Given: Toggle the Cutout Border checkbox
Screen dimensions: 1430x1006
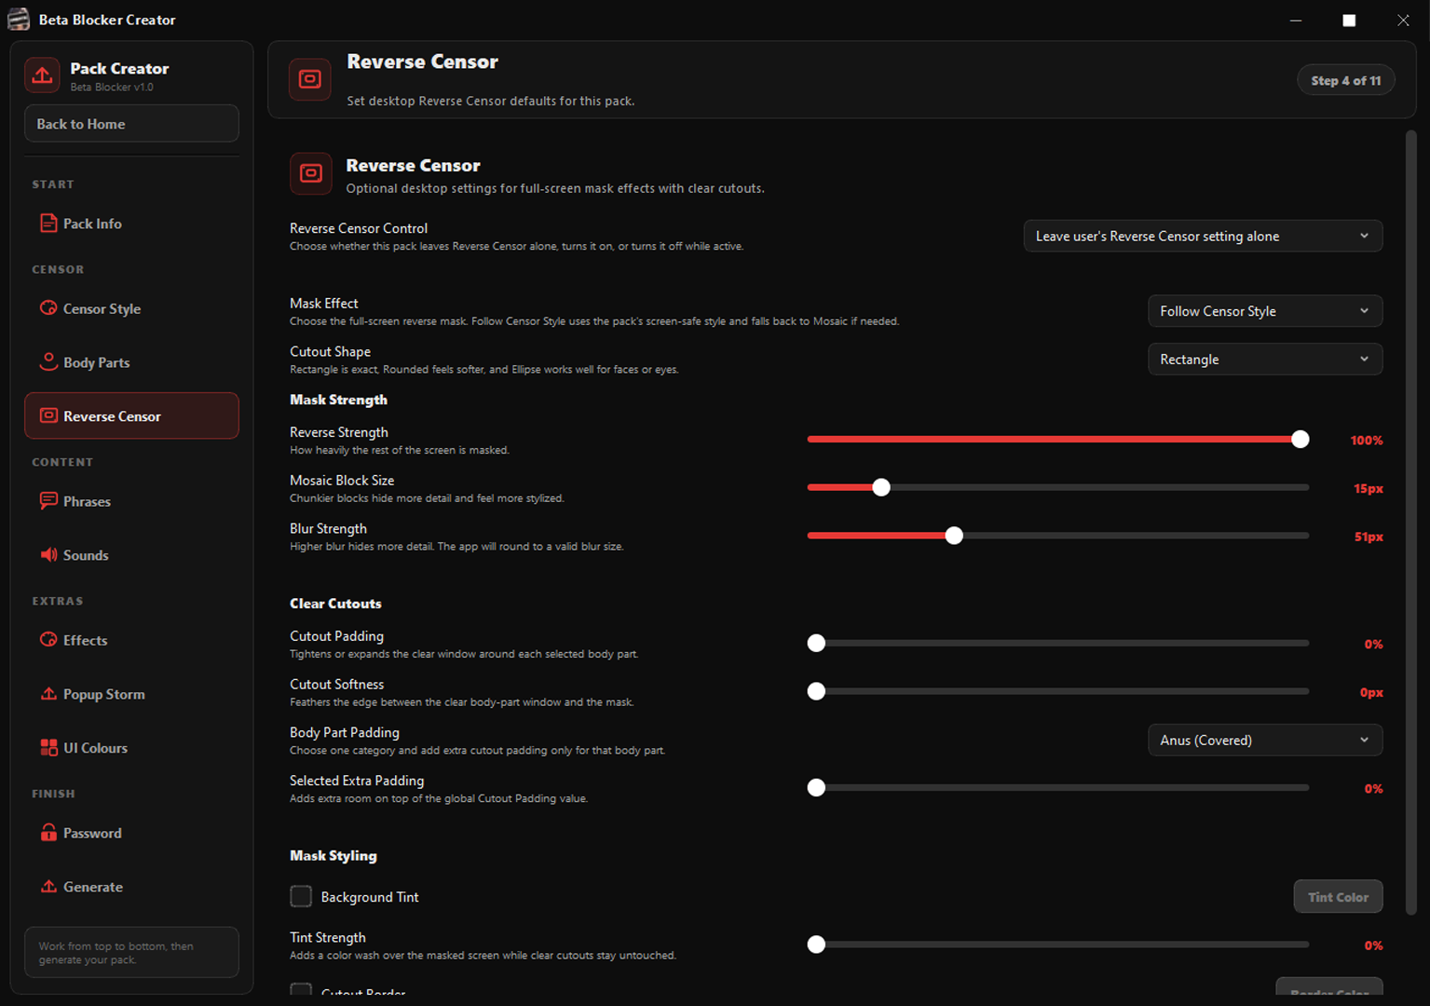Looking at the screenshot, I should [301, 989].
